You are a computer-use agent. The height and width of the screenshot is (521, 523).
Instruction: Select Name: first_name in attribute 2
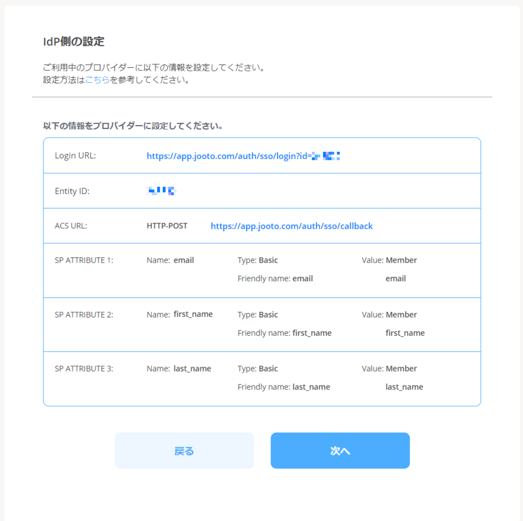click(179, 314)
